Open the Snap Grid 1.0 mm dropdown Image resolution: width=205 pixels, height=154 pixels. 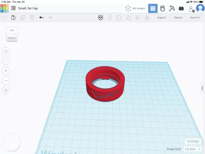point(192,149)
